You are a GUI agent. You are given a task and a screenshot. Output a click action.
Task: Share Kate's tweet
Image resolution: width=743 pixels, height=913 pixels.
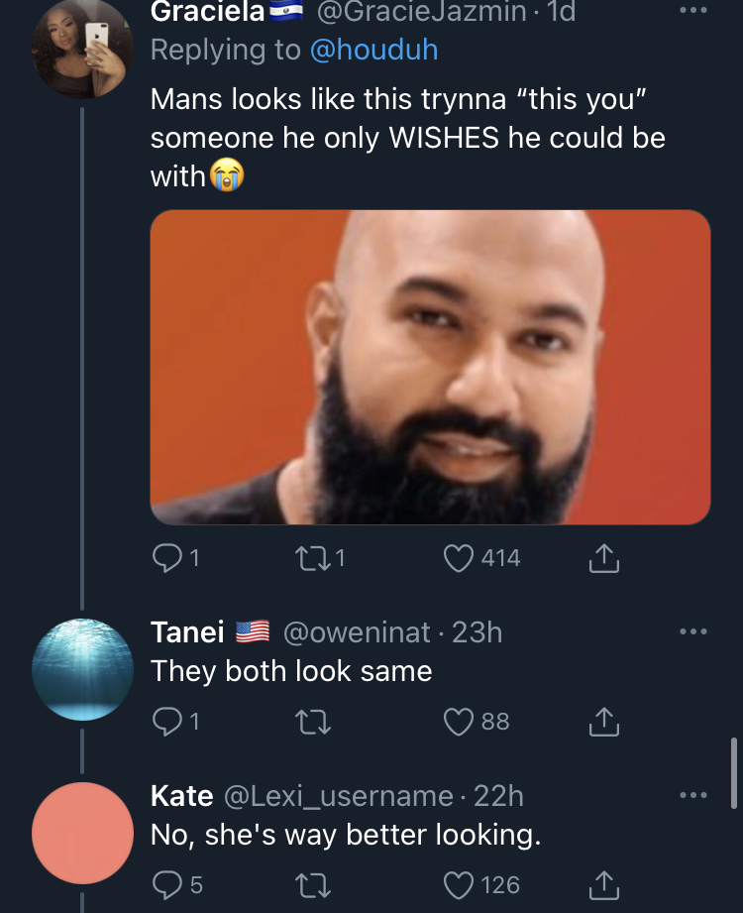(x=604, y=884)
